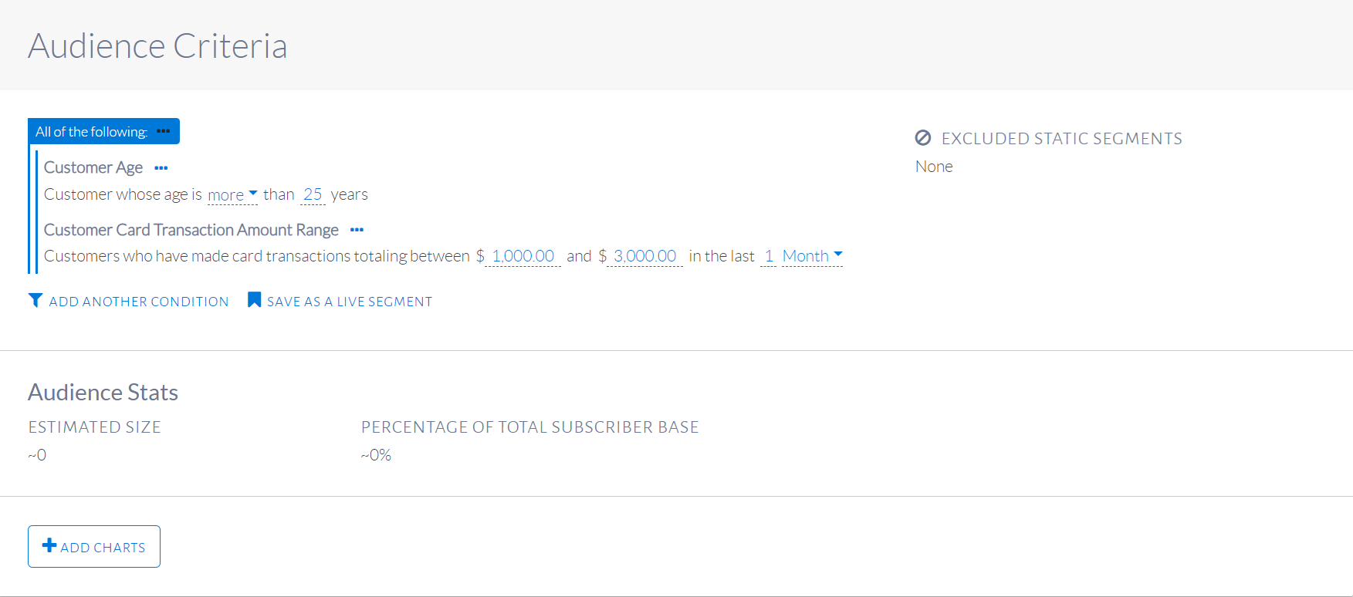Open options menu for All of the following group

click(x=163, y=132)
